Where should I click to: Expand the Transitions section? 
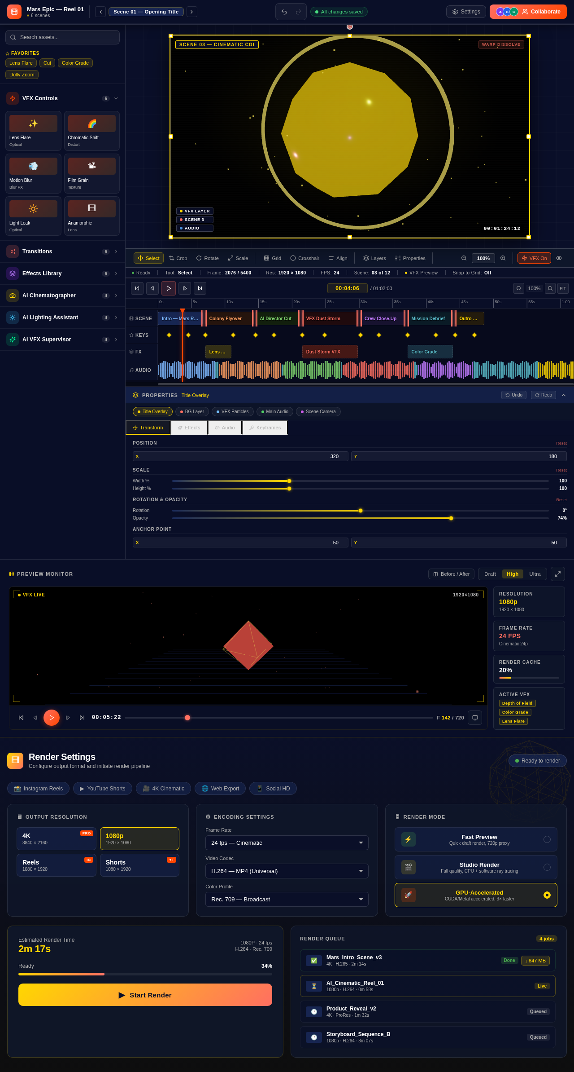(62, 251)
